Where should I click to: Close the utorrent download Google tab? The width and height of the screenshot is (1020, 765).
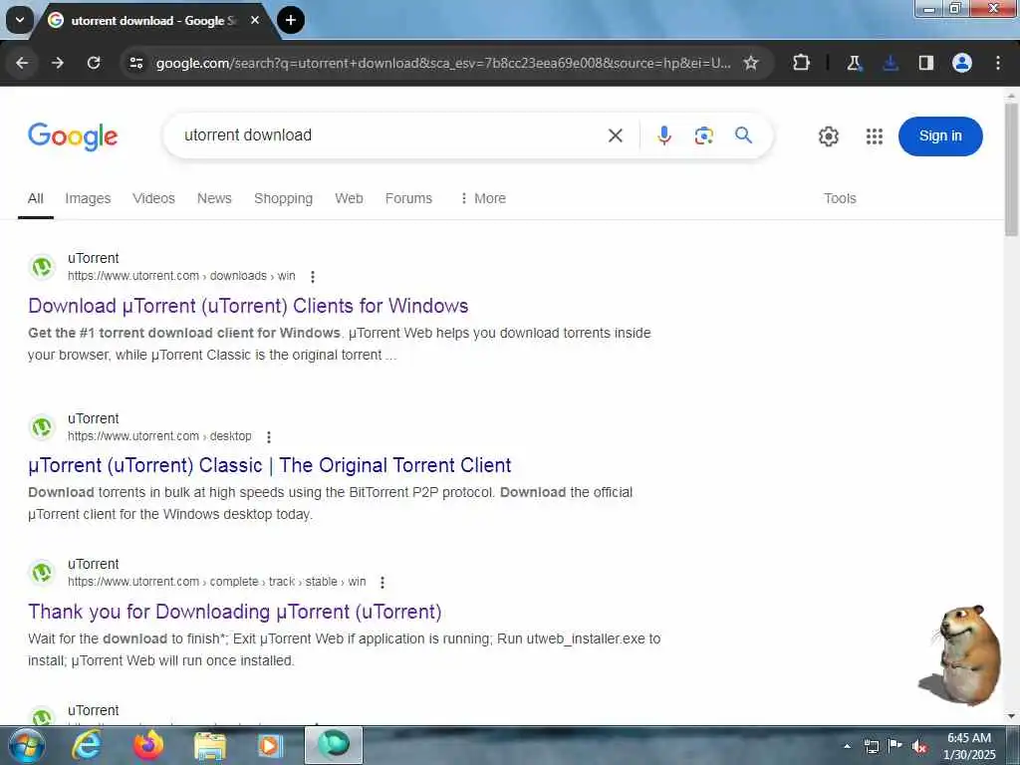(255, 20)
